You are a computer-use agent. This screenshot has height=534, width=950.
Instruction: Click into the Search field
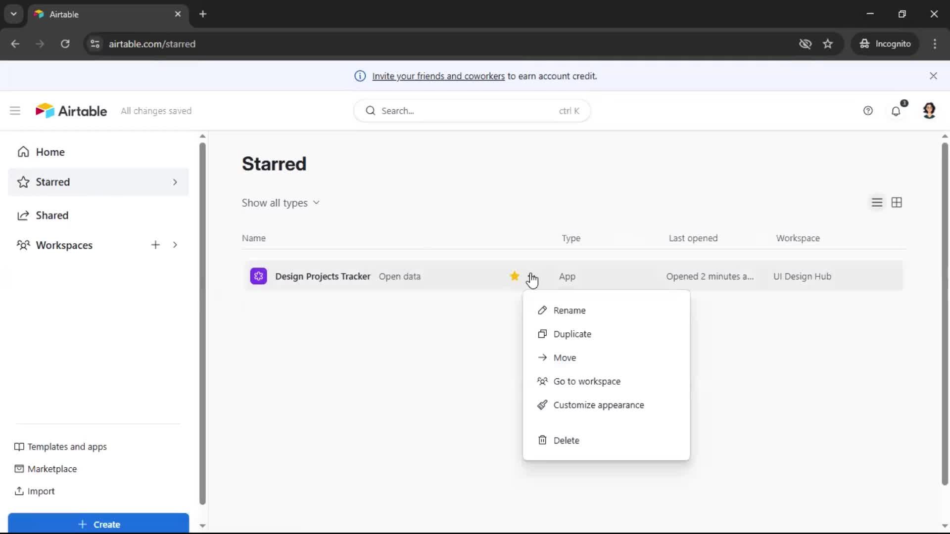click(x=472, y=111)
